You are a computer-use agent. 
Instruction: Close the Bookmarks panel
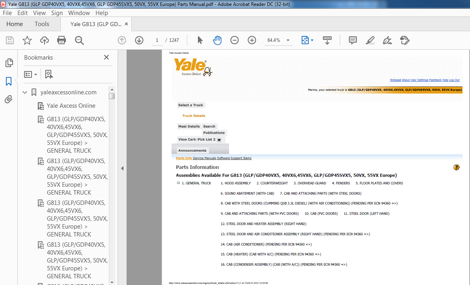point(106,57)
